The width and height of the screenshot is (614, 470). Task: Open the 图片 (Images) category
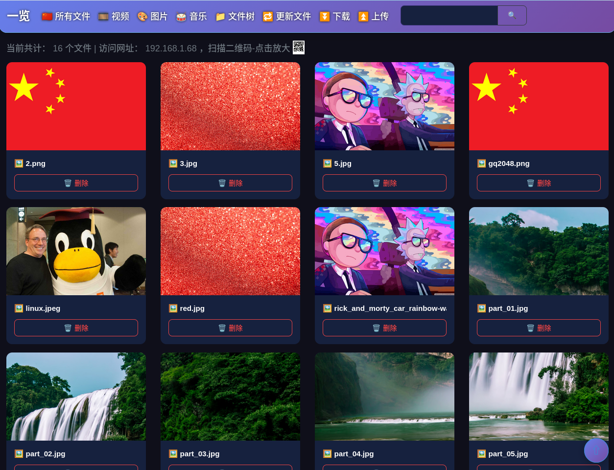152,17
